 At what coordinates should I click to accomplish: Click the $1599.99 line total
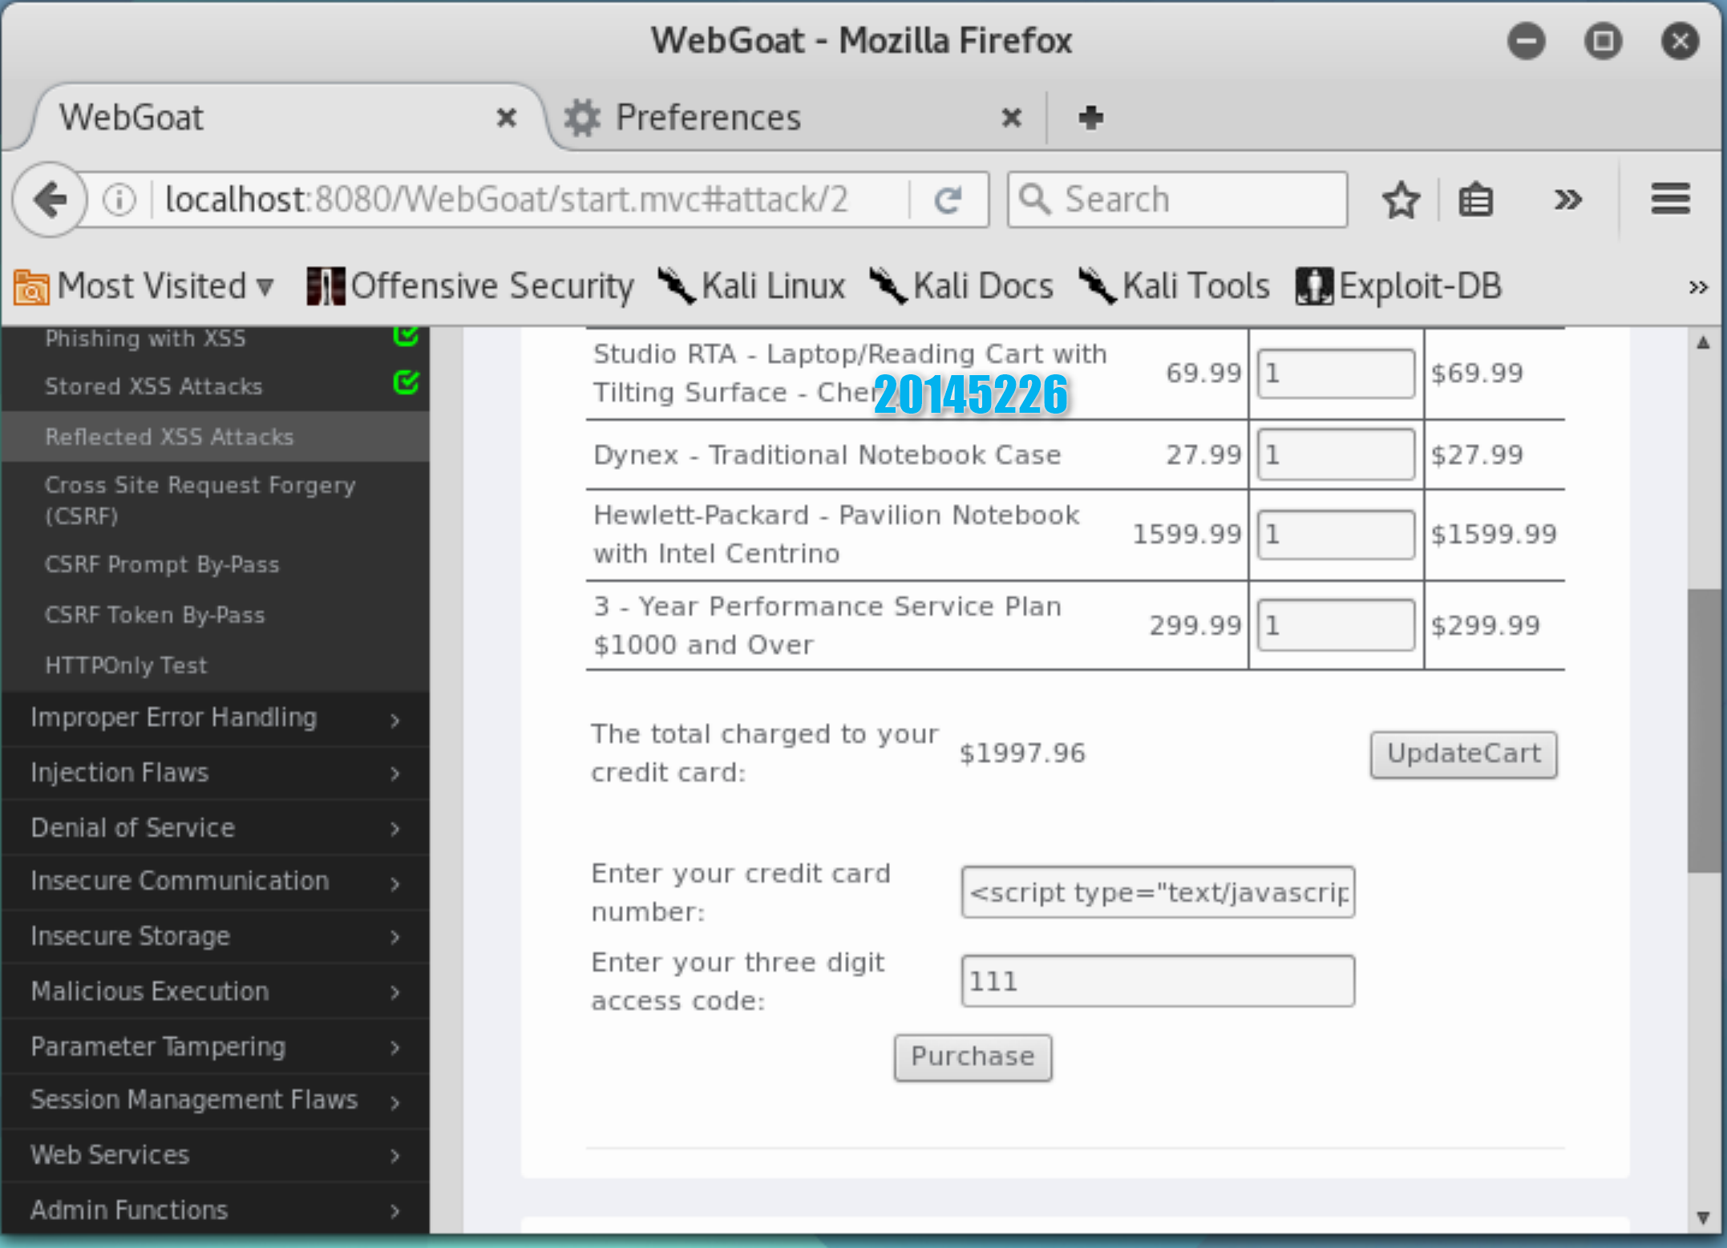(x=1494, y=535)
